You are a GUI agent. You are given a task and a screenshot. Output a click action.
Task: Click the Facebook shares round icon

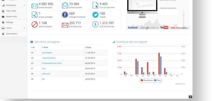point(65,15)
